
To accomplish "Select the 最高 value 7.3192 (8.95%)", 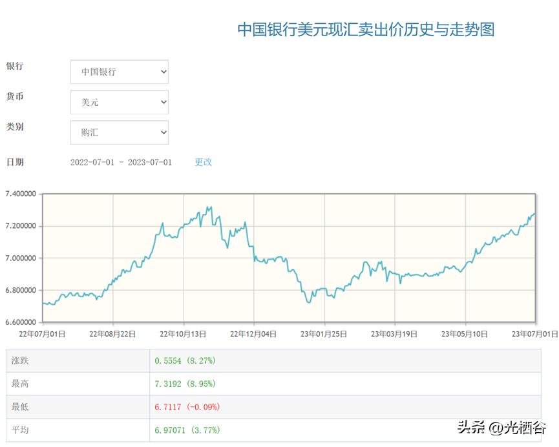I will pyautogui.click(x=185, y=384).
